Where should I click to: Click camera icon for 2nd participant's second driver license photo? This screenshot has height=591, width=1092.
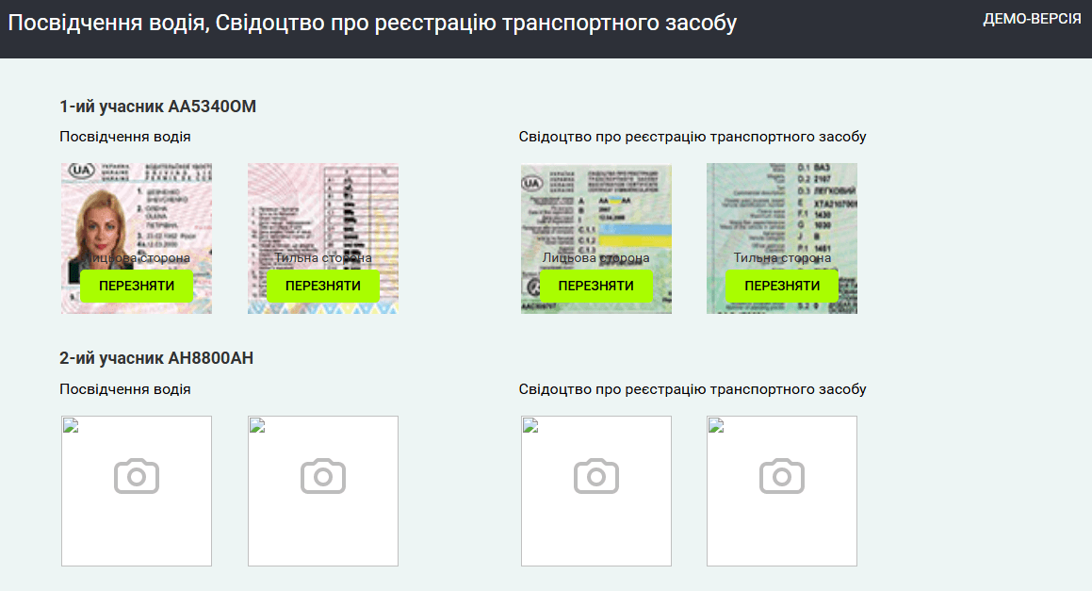point(323,477)
